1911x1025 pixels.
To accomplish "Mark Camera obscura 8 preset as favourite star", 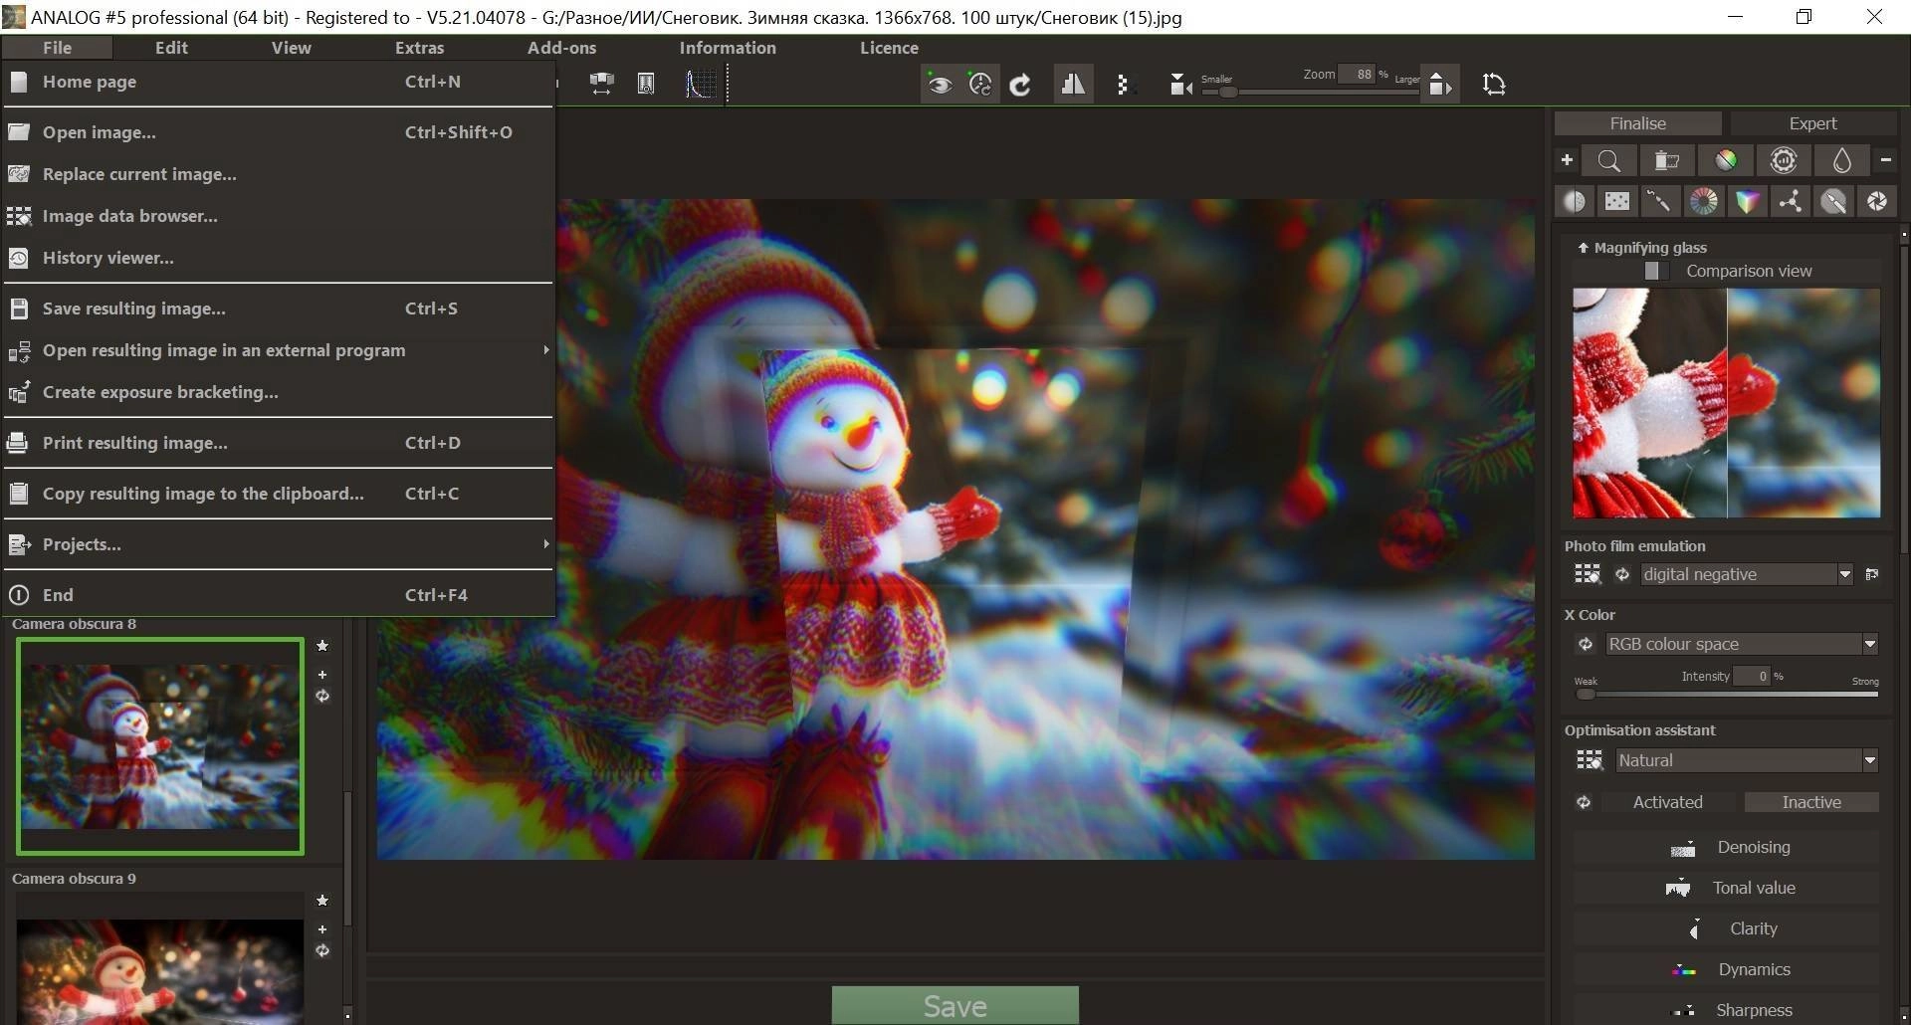I will click(x=322, y=646).
